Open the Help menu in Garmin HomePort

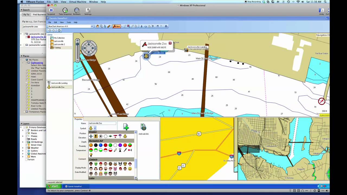tap(76, 22)
